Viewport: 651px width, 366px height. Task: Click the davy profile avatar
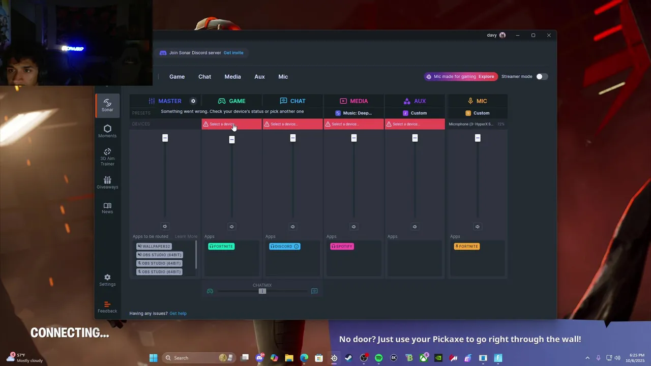502,35
